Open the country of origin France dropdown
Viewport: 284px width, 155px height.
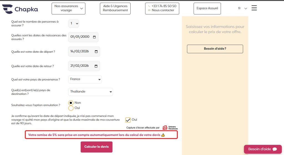(85, 79)
